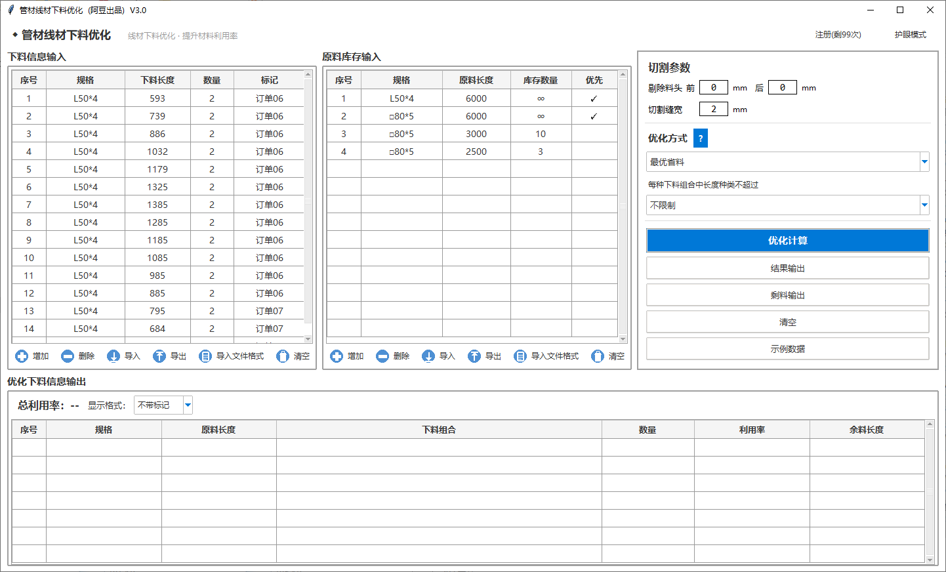The image size is (946, 572).
Task: Click the 注册(剩99次) link
Action: pos(838,35)
